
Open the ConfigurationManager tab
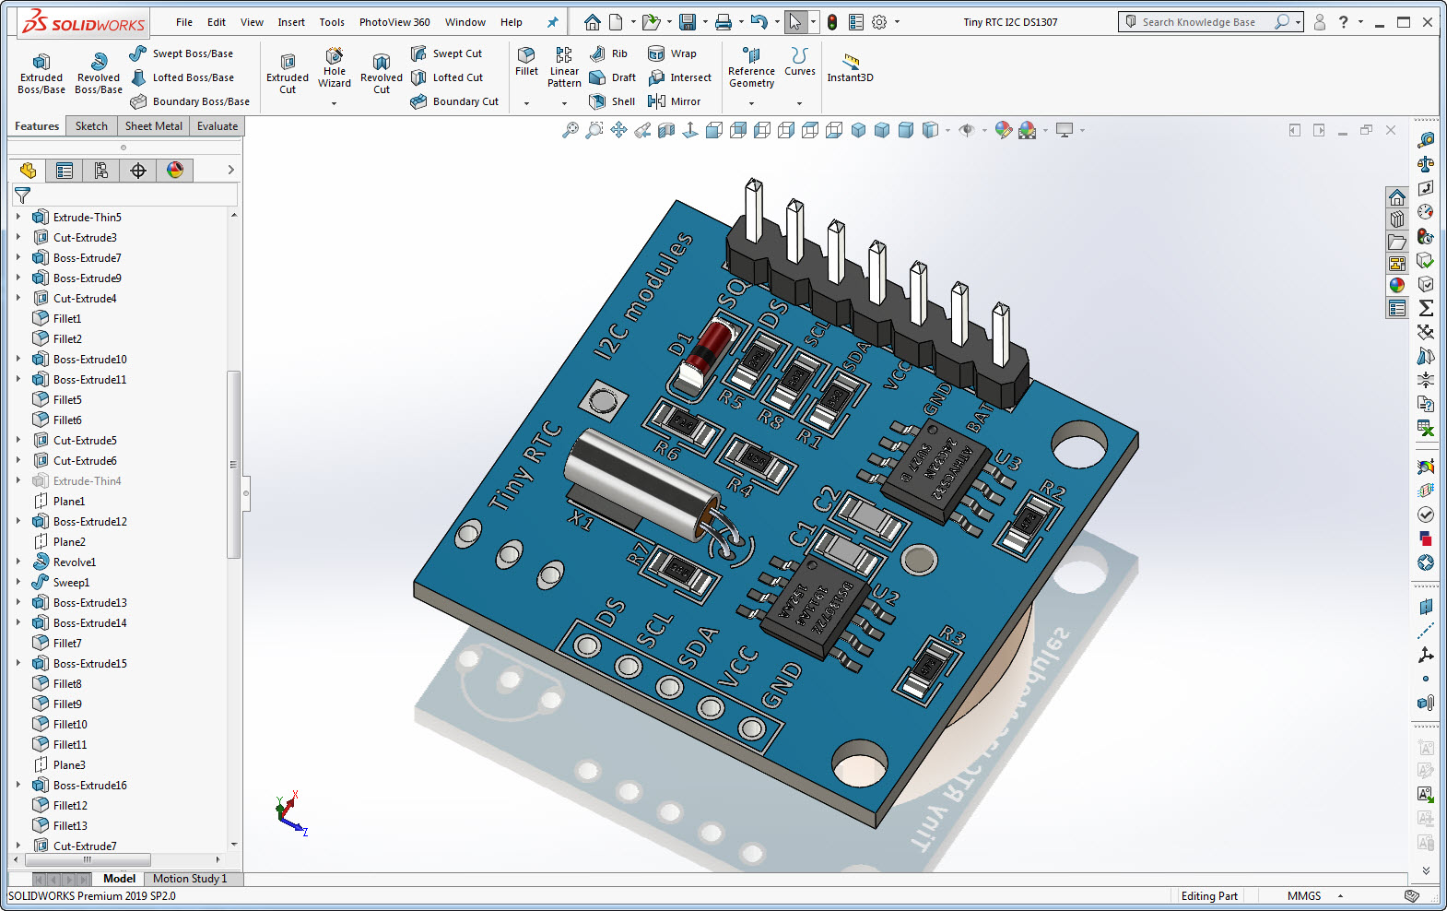point(100,170)
